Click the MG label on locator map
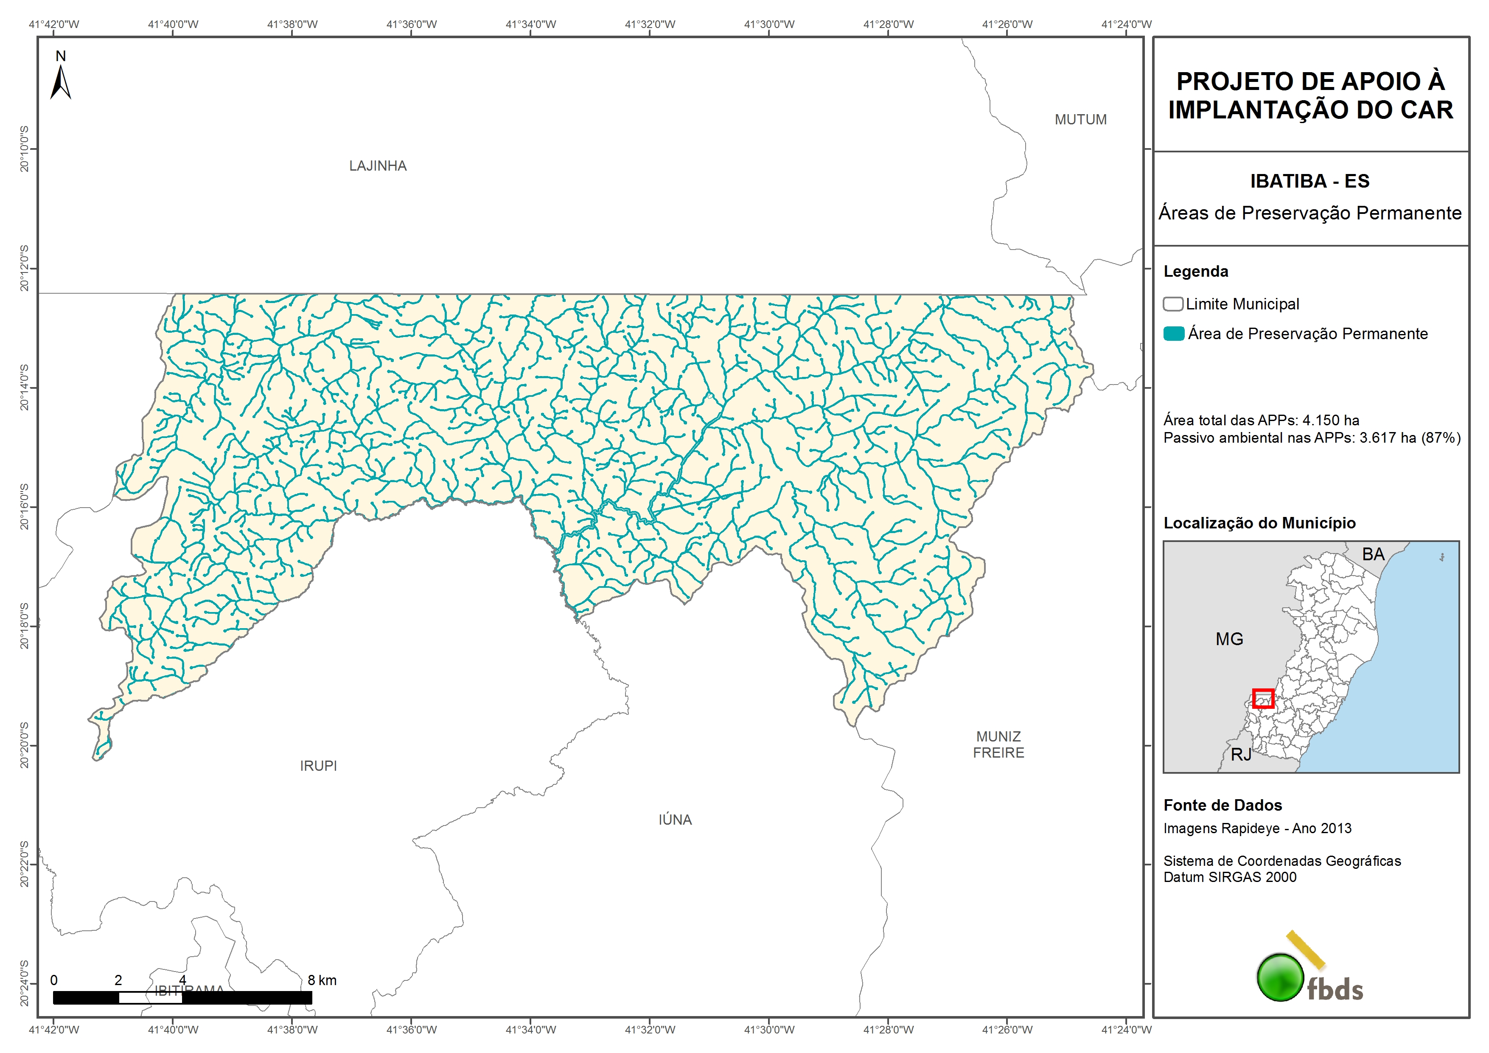The width and height of the screenshot is (1489, 1053). click(1229, 640)
